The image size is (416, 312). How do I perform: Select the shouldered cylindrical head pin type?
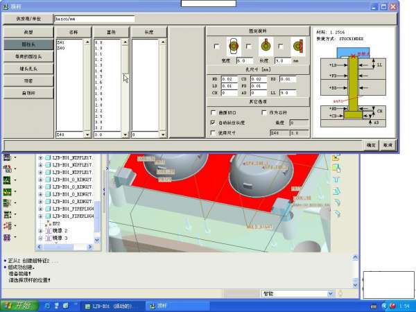point(28,57)
